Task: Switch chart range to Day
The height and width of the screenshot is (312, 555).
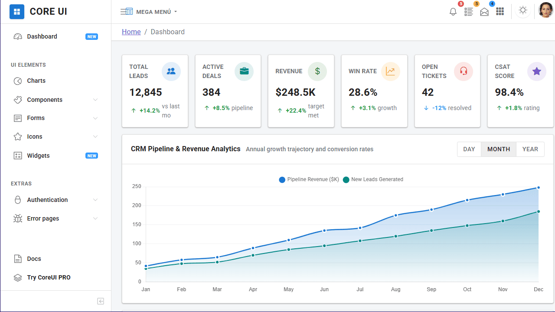Action: click(x=469, y=149)
